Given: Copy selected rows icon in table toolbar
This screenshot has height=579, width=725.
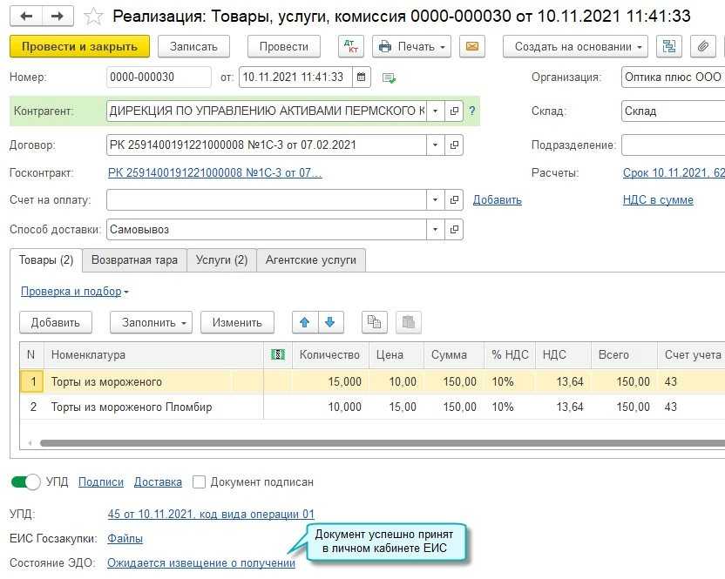Looking at the screenshot, I should coord(374,322).
